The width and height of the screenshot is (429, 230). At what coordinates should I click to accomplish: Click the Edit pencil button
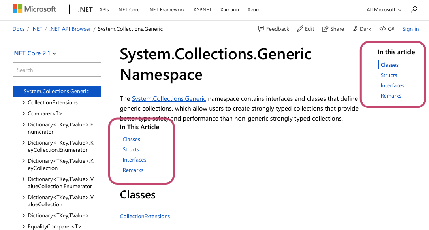306,29
